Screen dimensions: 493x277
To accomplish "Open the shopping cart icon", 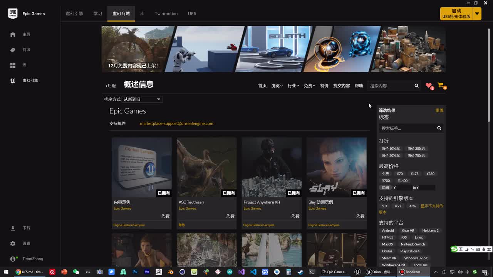I will click(x=441, y=85).
